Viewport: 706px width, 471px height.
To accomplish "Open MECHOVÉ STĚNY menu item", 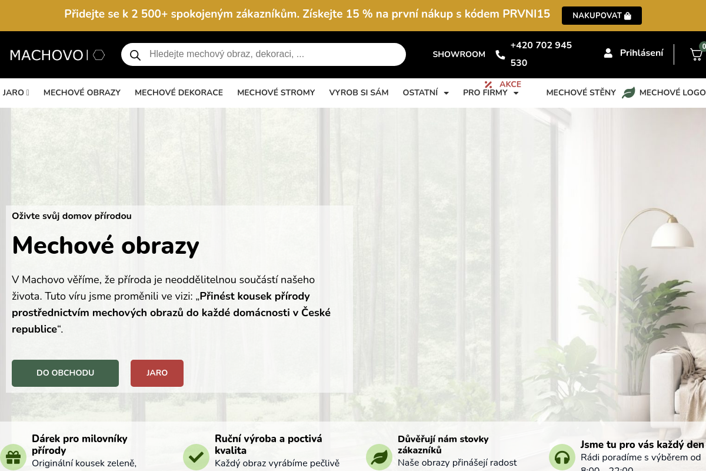I will pyautogui.click(x=581, y=92).
